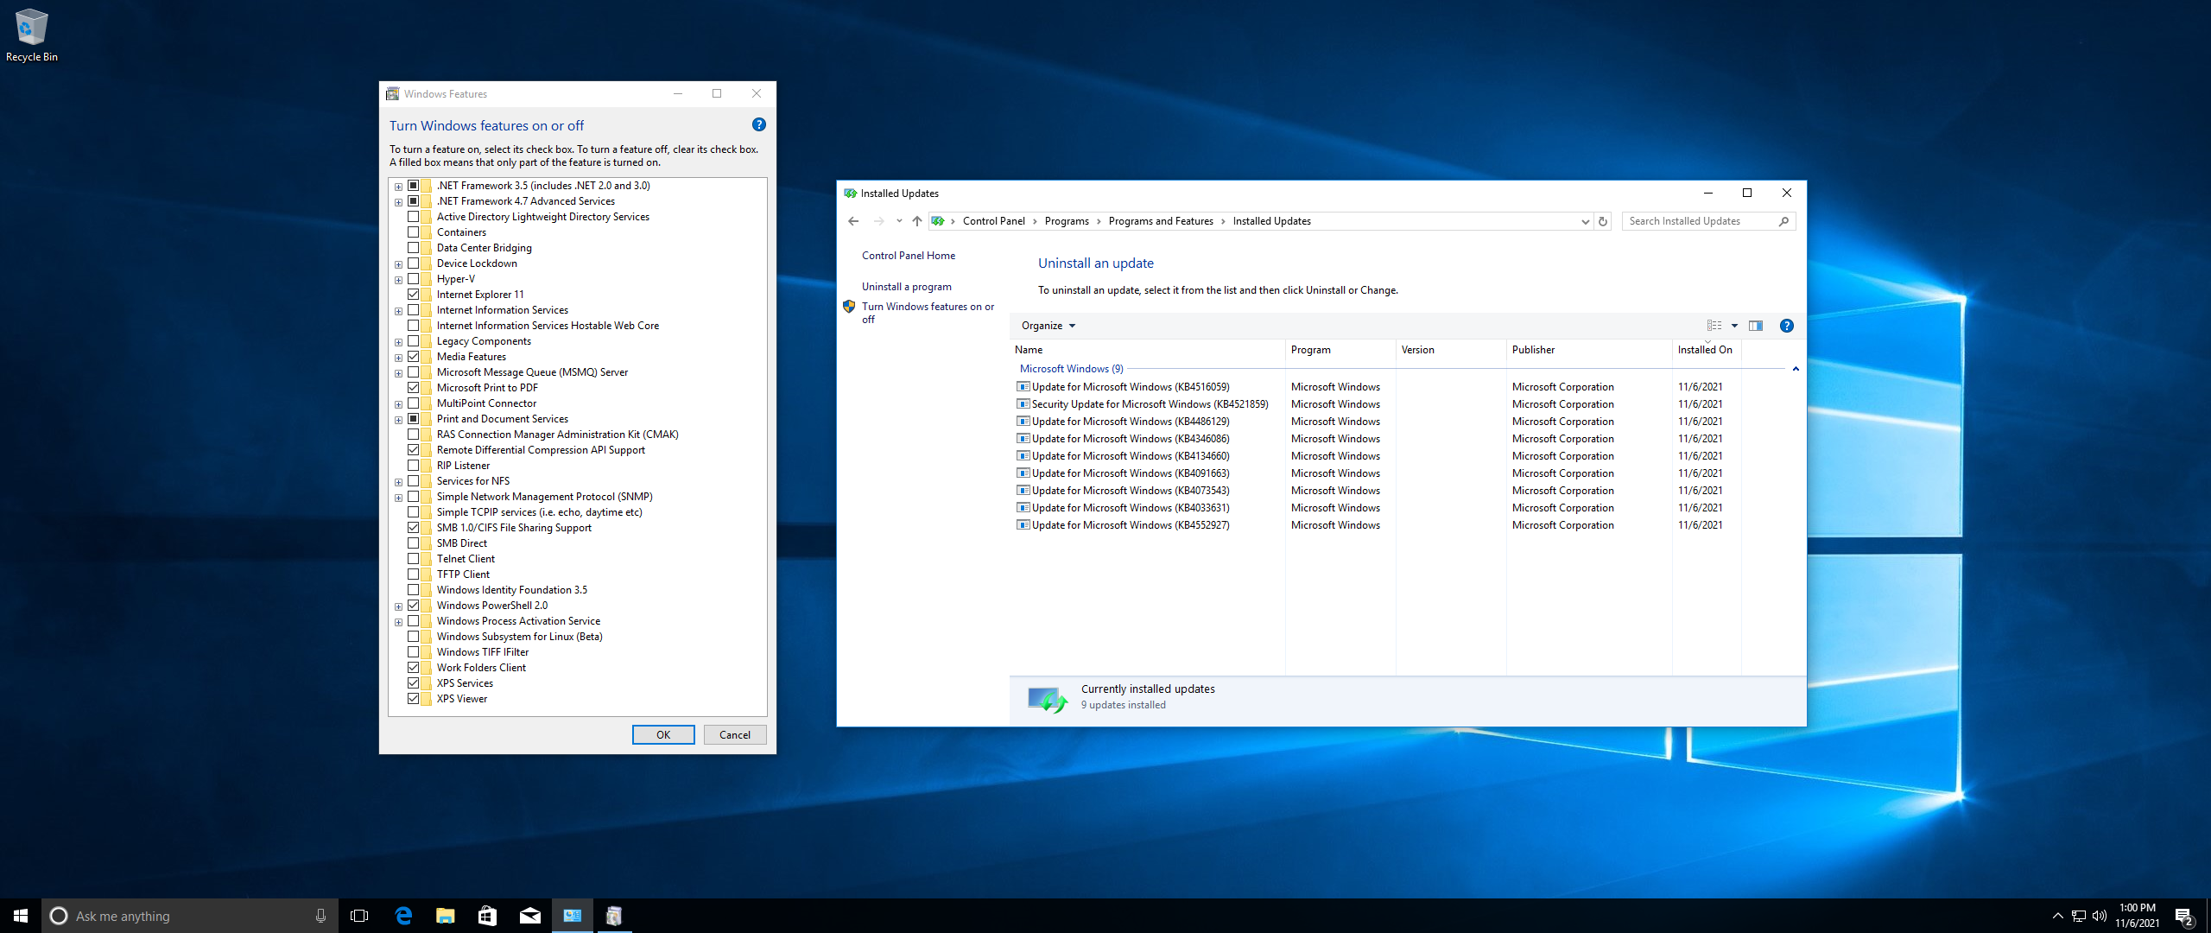This screenshot has width=2211, height=933.
Task: Open Task View from taskbar
Action: tap(359, 916)
